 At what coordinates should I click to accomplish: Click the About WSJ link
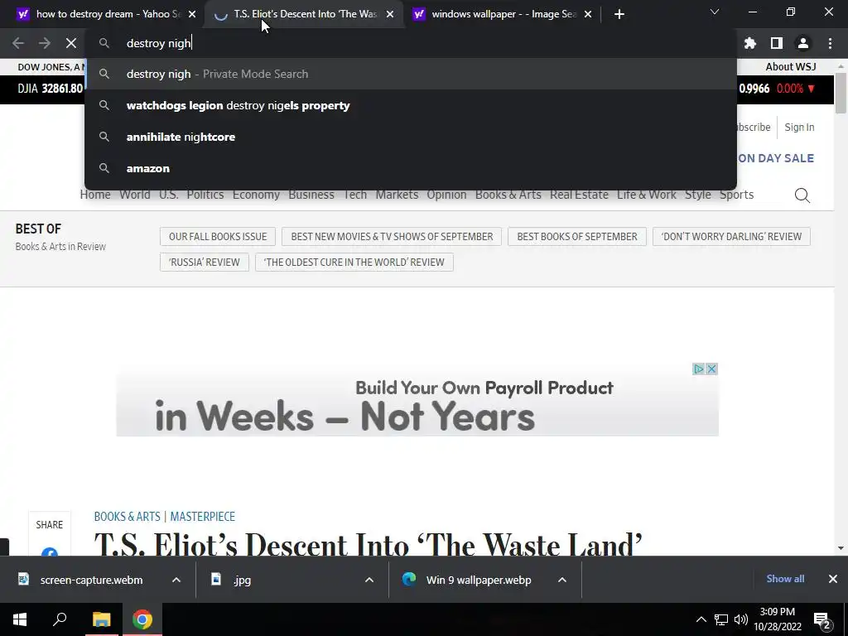coord(791,66)
